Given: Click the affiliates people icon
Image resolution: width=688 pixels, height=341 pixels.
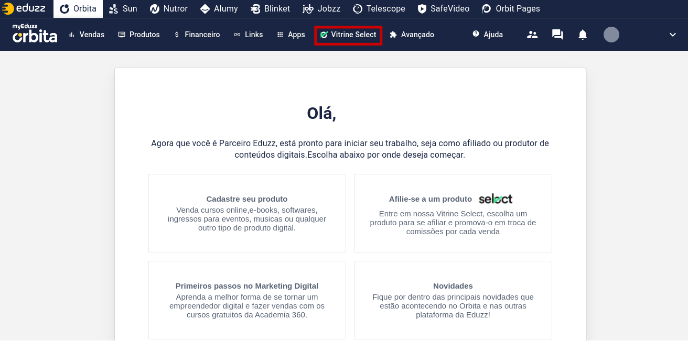Looking at the screenshot, I should click(532, 34).
